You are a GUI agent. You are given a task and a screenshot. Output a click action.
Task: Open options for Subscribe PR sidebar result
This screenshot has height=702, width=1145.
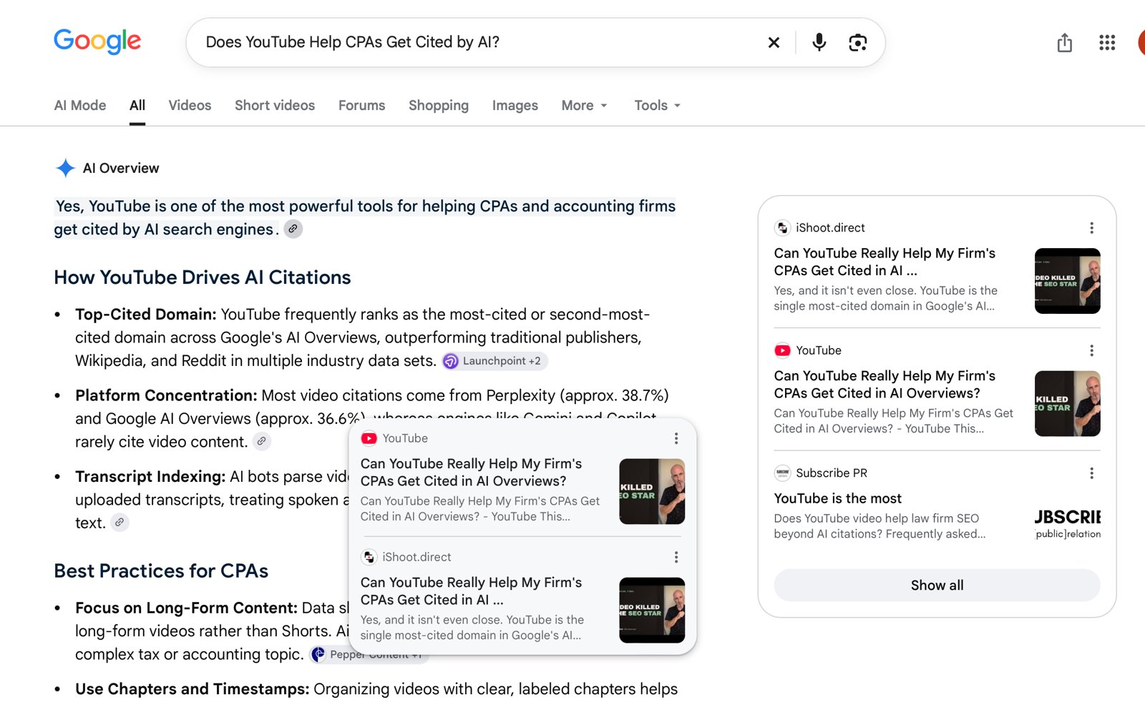(1091, 473)
